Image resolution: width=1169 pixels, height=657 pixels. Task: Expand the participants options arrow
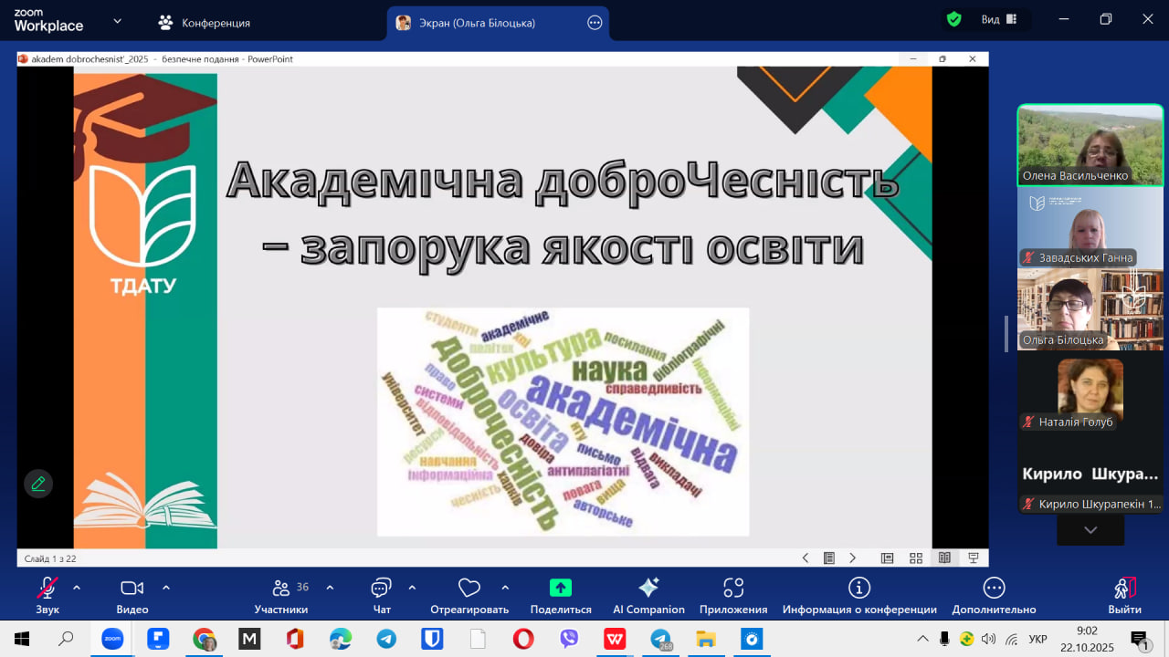pos(330,588)
